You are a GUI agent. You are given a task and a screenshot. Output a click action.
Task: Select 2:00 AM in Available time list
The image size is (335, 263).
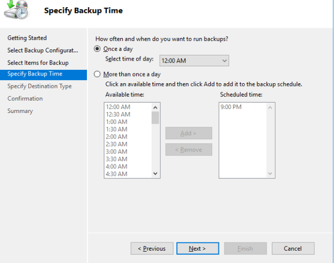click(x=117, y=137)
